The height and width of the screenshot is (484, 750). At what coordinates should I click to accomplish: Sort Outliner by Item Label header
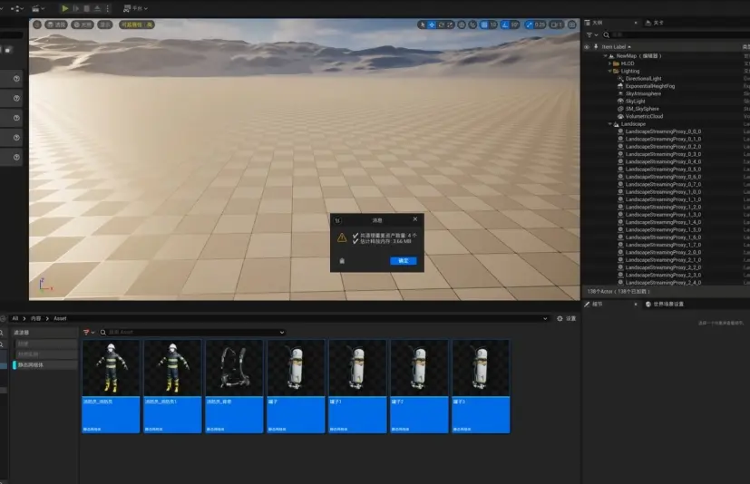[x=616, y=47]
